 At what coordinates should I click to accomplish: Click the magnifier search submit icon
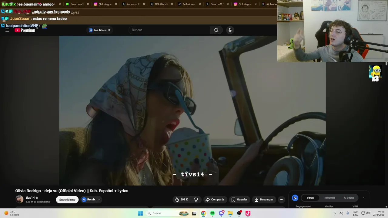pos(216,30)
